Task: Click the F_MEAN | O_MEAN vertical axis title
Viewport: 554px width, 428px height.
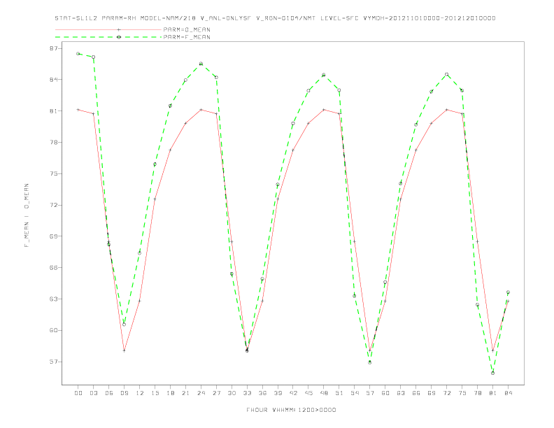Action: click(27, 215)
